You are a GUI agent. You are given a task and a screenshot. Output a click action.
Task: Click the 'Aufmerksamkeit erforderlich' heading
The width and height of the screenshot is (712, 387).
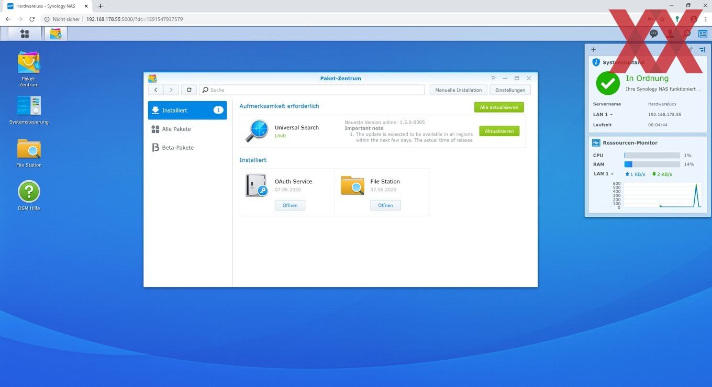(x=279, y=106)
